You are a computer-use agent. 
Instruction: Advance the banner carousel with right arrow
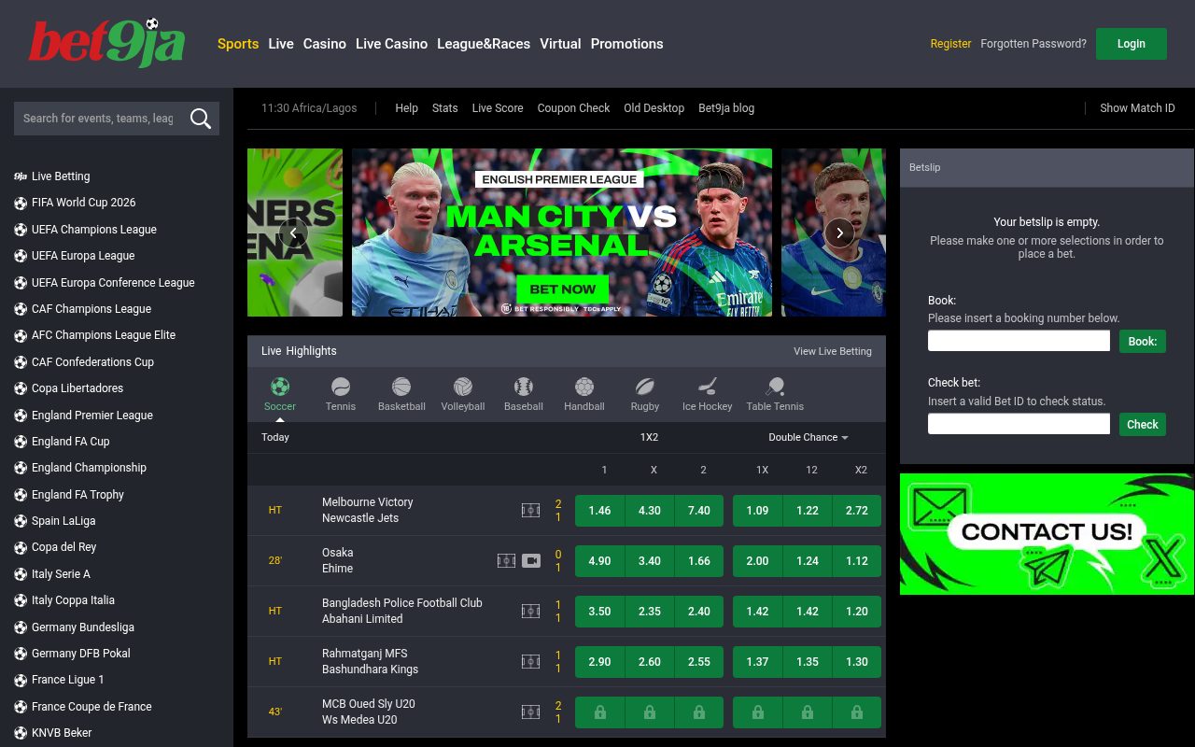838,233
